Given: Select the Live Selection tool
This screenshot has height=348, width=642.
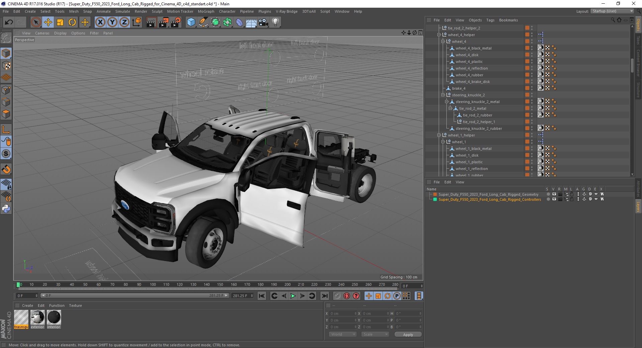Looking at the screenshot, I should [36, 22].
